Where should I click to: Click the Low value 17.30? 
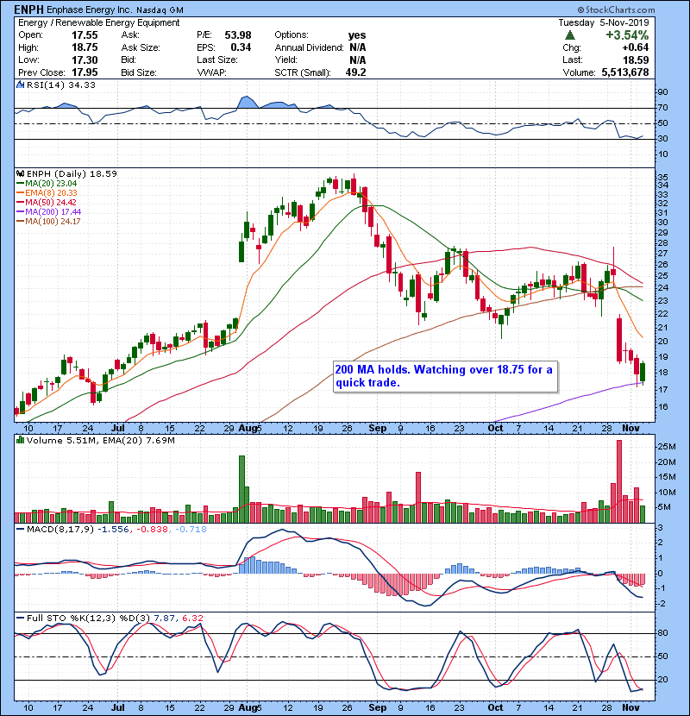pyautogui.click(x=85, y=60)
